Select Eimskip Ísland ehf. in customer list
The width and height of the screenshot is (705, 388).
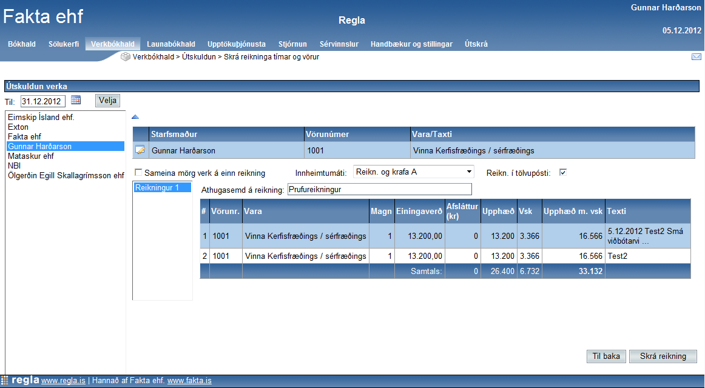[x=41, y=118]
